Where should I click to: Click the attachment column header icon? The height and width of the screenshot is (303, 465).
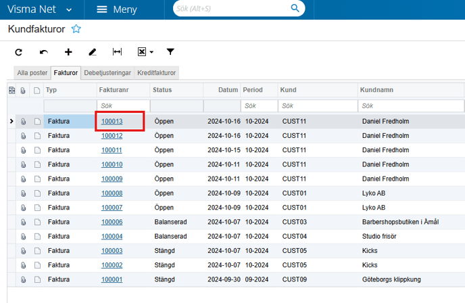click(x=23, y=91)
